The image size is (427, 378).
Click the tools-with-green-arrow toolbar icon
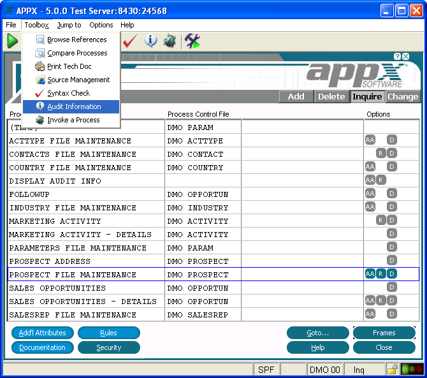192,41
